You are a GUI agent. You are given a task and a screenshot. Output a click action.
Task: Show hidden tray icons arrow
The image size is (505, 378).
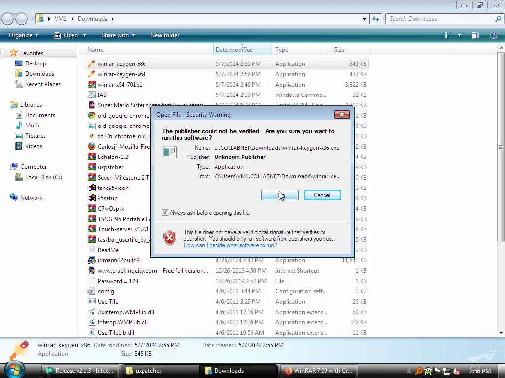pyautogui.click(x=409, y=371)
